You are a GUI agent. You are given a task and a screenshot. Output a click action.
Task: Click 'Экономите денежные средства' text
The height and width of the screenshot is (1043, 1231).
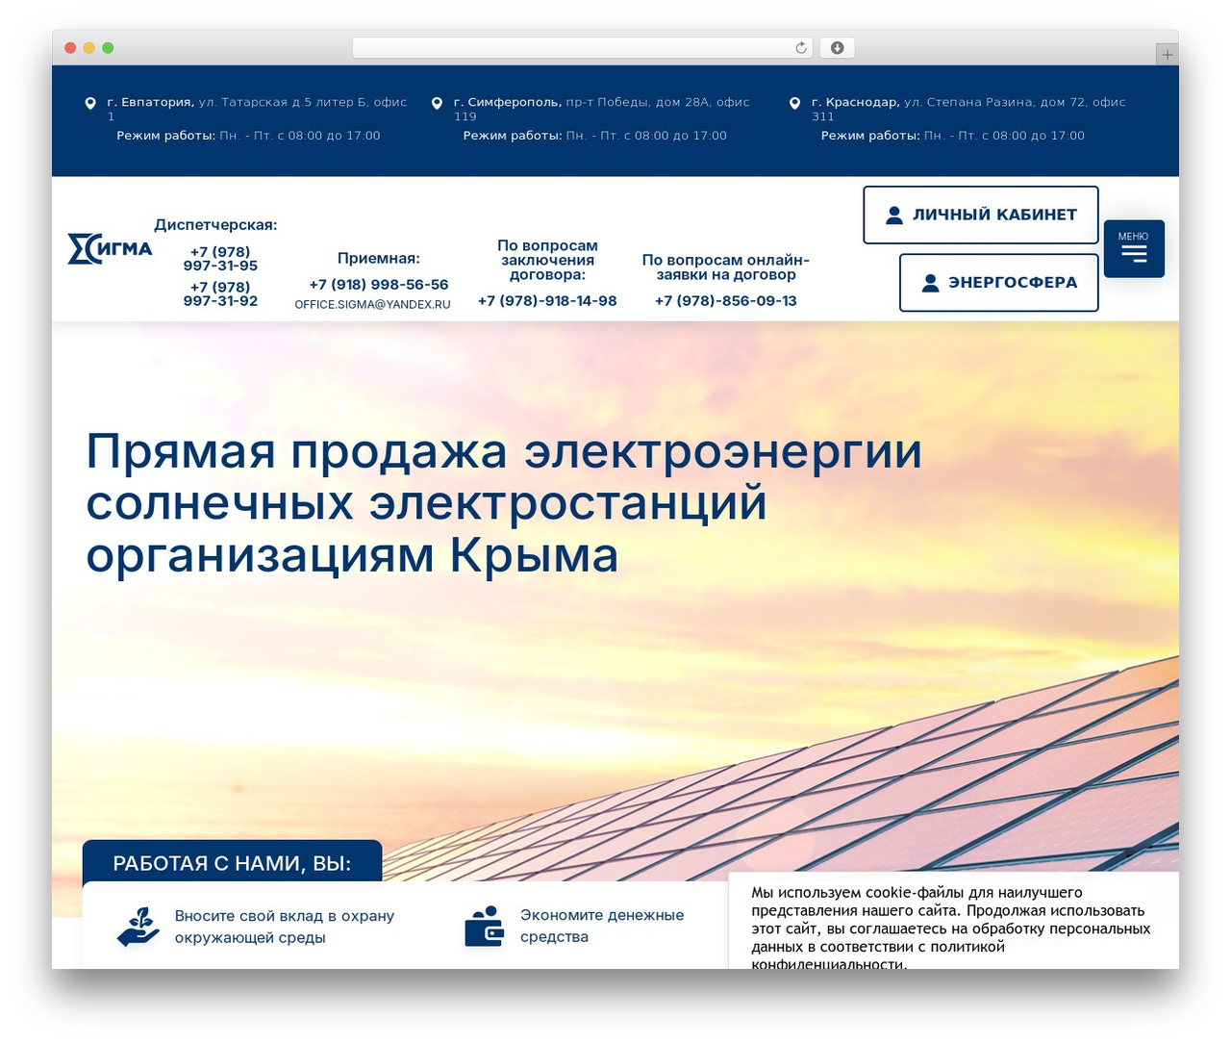[602, 926]
